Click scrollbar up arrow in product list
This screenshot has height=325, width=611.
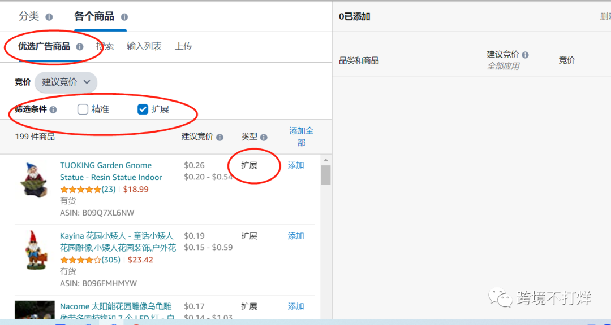[x=326, y=160]
